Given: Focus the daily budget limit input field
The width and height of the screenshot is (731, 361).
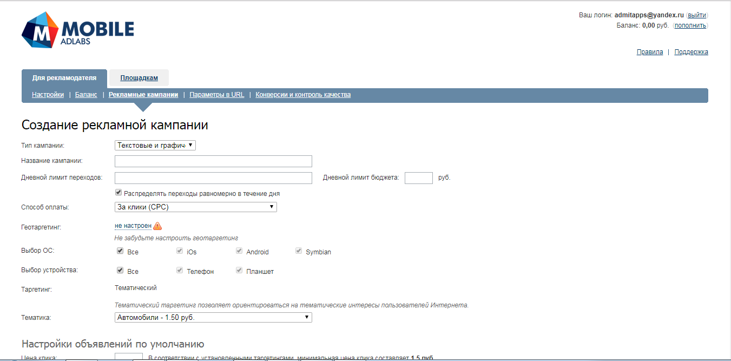Looking at the screenshot, I should click(x=419, y=178).
